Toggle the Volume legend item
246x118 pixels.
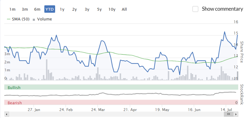(x=42, y=19)
